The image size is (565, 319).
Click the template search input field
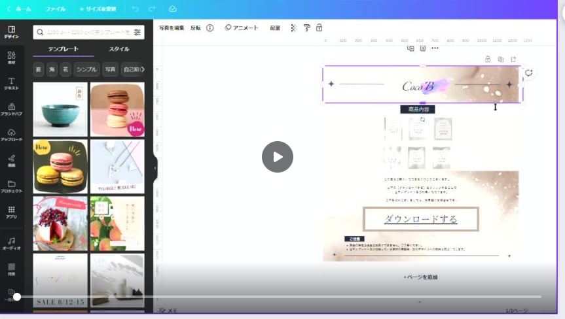coord(88,32)
